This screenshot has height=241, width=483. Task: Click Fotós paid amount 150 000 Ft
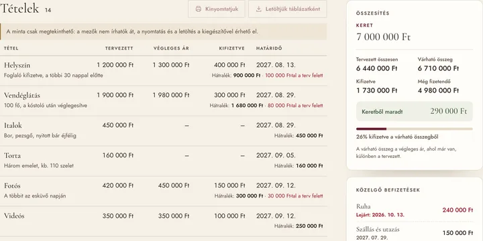(x=229, y=185)
